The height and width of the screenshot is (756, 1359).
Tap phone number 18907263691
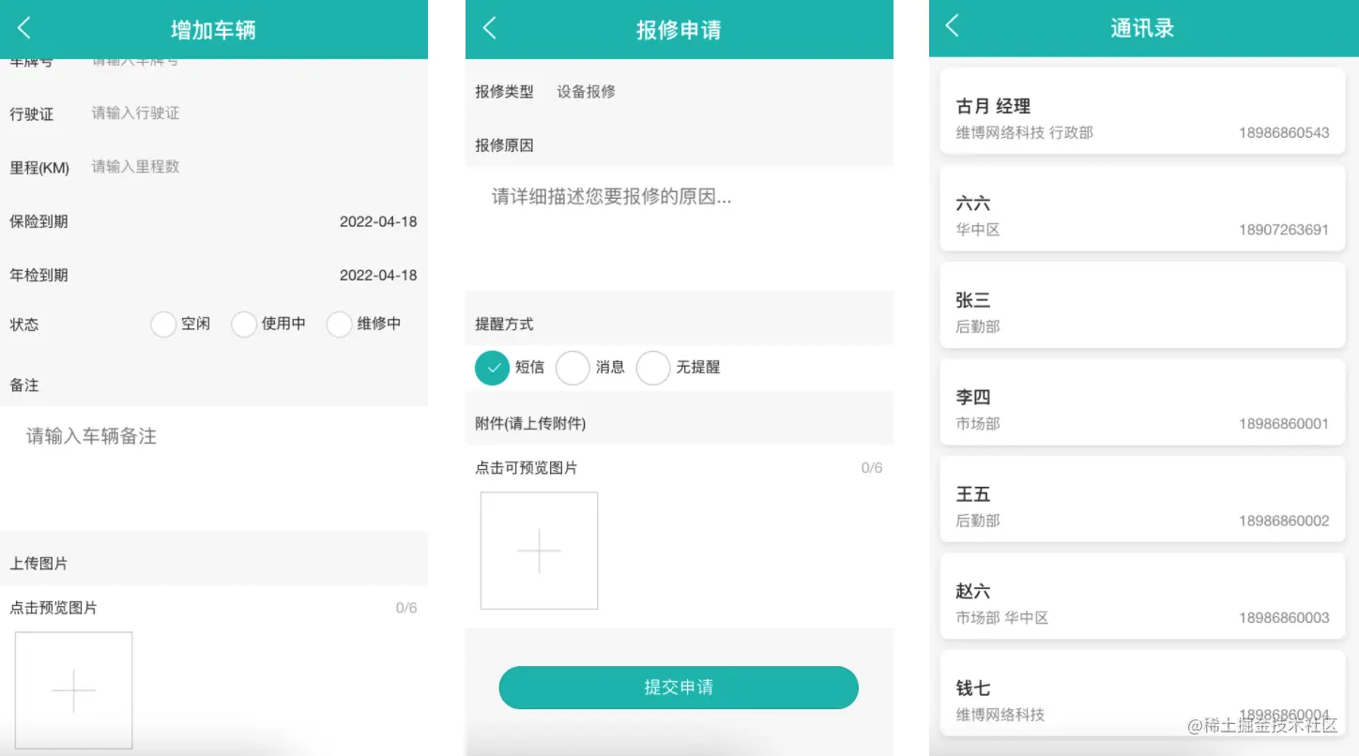coord(1284,230)
